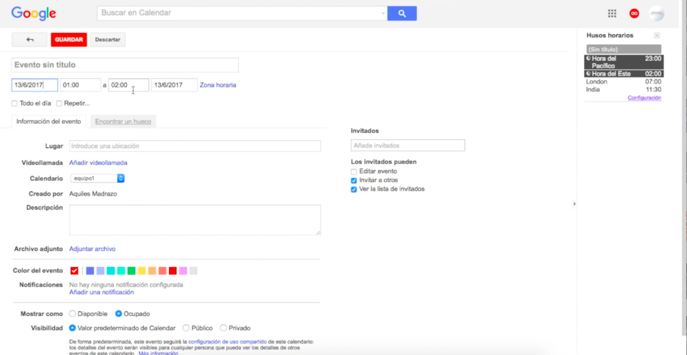Image resolution: width=687 pixels, height=355 pixels.
Task: Open the Google apps grid
Action: click(612, 13)
